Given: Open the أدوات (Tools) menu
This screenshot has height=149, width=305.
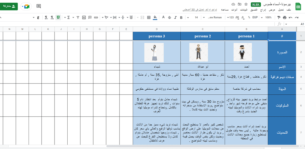Looking at the screenshot, I should click(x=234, y=10).
